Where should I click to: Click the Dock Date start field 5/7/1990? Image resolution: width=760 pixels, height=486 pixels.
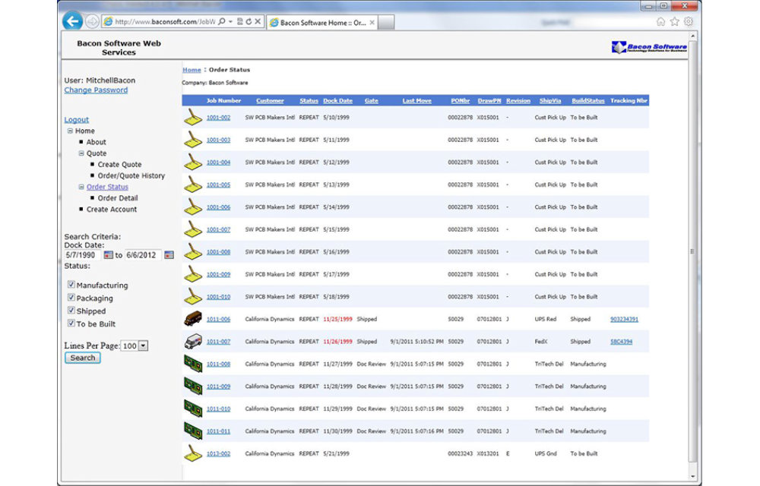82,255
